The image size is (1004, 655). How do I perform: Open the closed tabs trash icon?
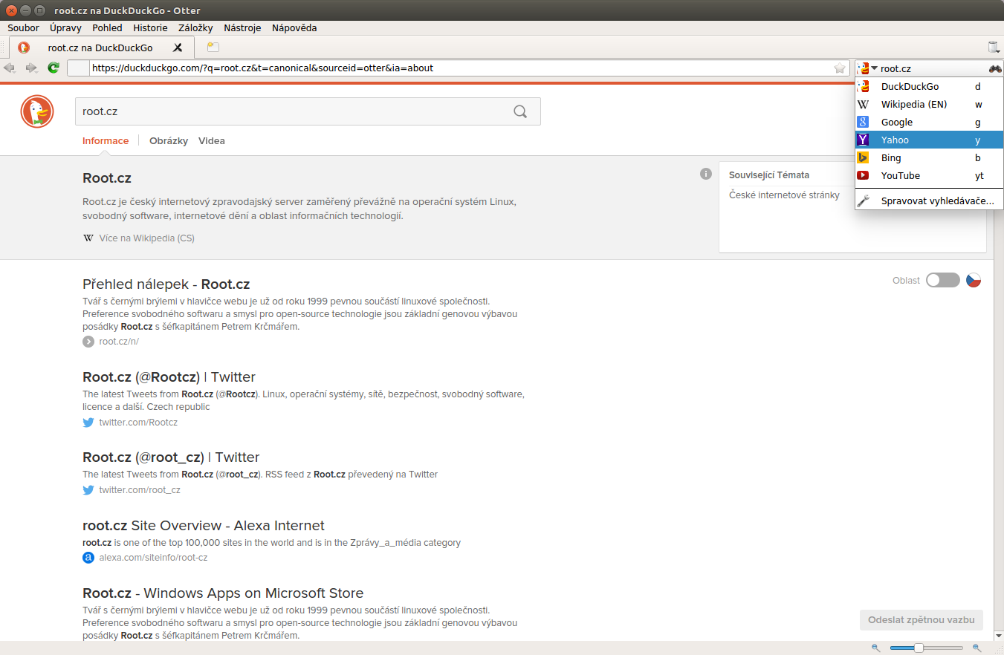pyautogui.click(x=994, y=48)
